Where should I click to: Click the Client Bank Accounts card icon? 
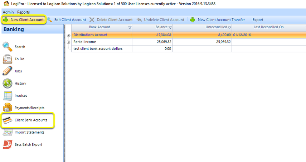pyautogui.click(x=8, y=120)
